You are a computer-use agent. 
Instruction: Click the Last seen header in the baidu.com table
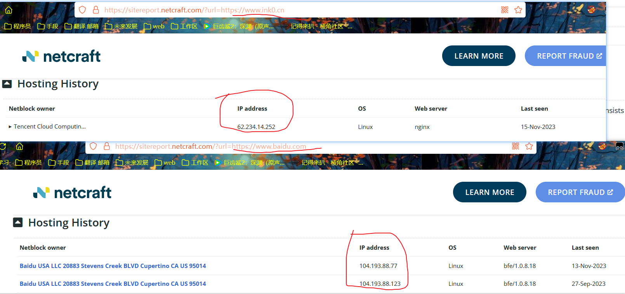[585, 248]
